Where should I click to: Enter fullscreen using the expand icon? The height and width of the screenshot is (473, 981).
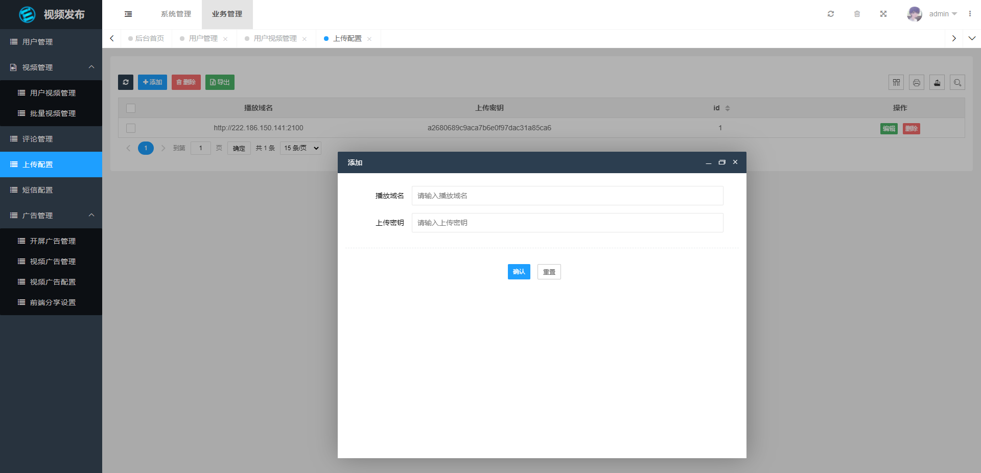[x=883, y=14]
